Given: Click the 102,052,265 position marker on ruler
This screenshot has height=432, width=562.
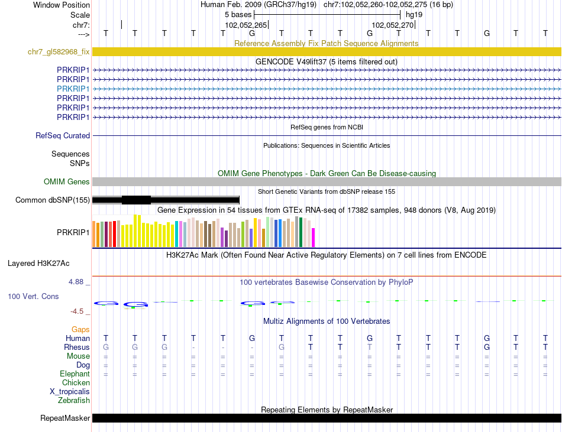Looking at the screenshot, I should tap(246, 25).
